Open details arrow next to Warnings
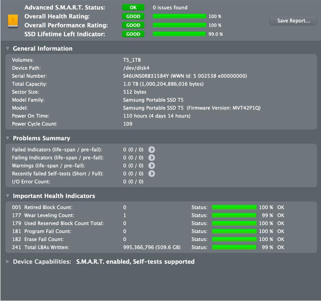The width and height of the screenshot is (321, 301). [152, 166]
